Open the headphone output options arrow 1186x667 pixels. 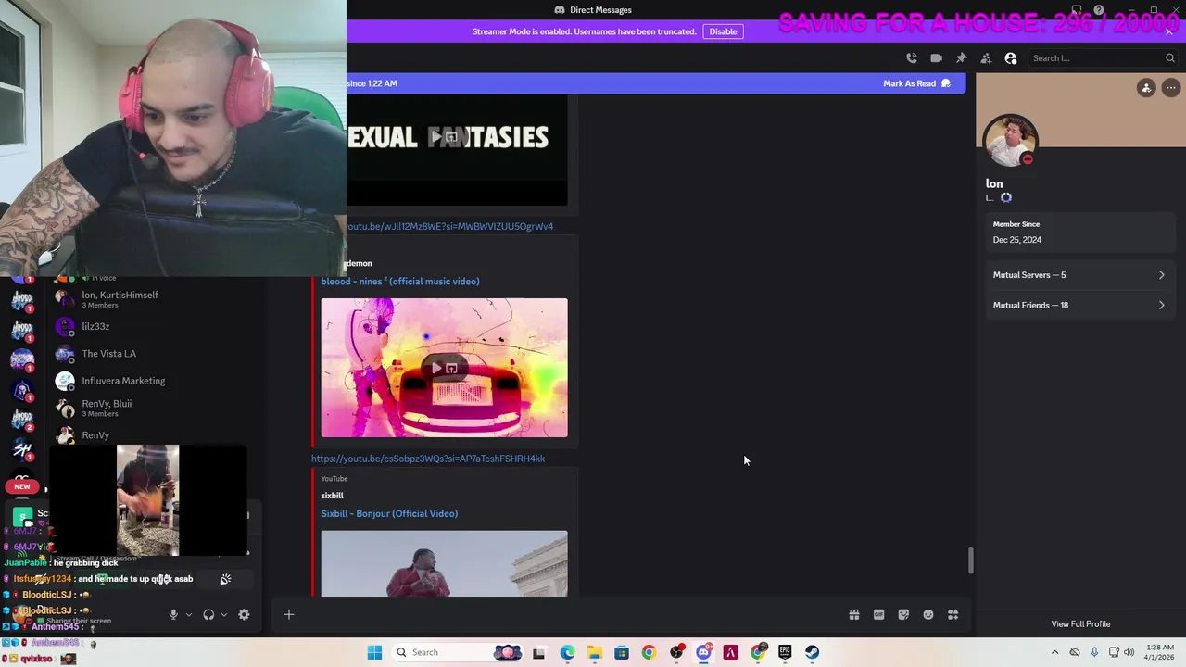coord(223,614)
